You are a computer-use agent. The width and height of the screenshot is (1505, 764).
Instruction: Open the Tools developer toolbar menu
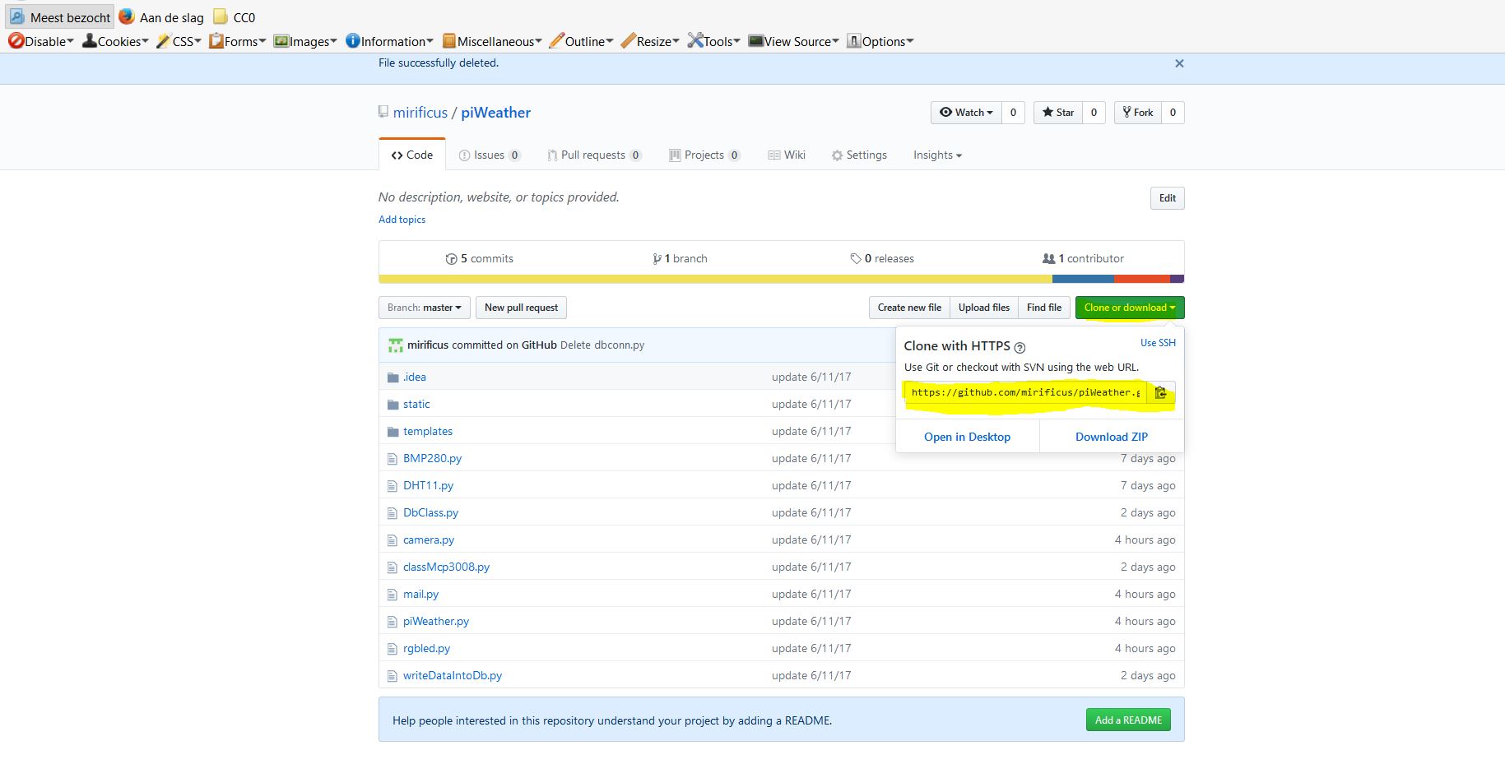click(x=713, y=41)
